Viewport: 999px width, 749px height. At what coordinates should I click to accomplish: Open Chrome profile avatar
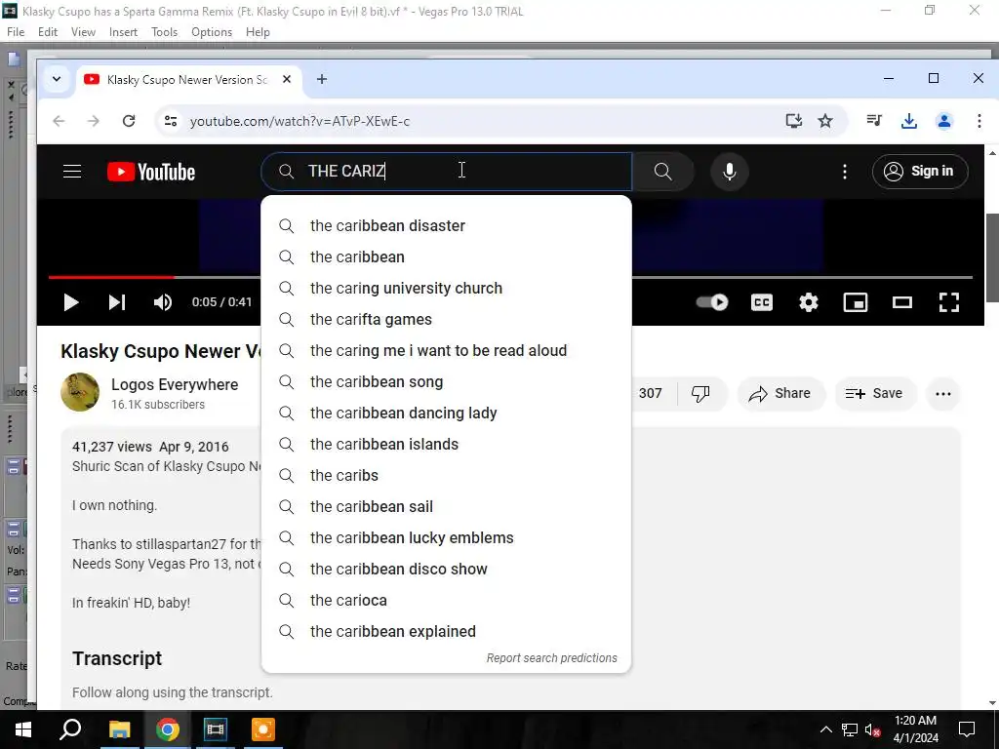pos(944,120)
